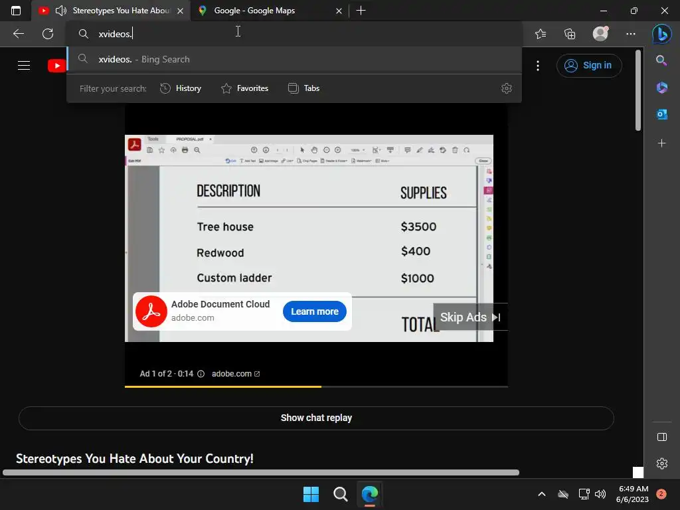Open a new browser tab
680x510 pixels.
tap(361, 11)
